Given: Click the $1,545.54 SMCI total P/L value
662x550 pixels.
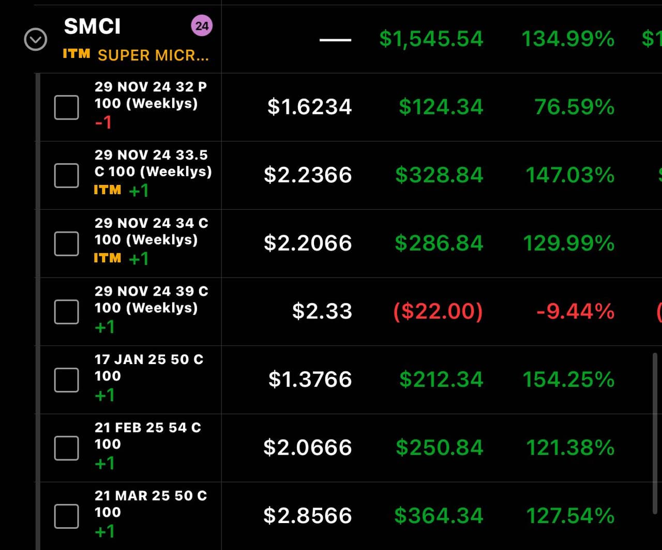Looking at the screenshot, I should pos(431,39).
